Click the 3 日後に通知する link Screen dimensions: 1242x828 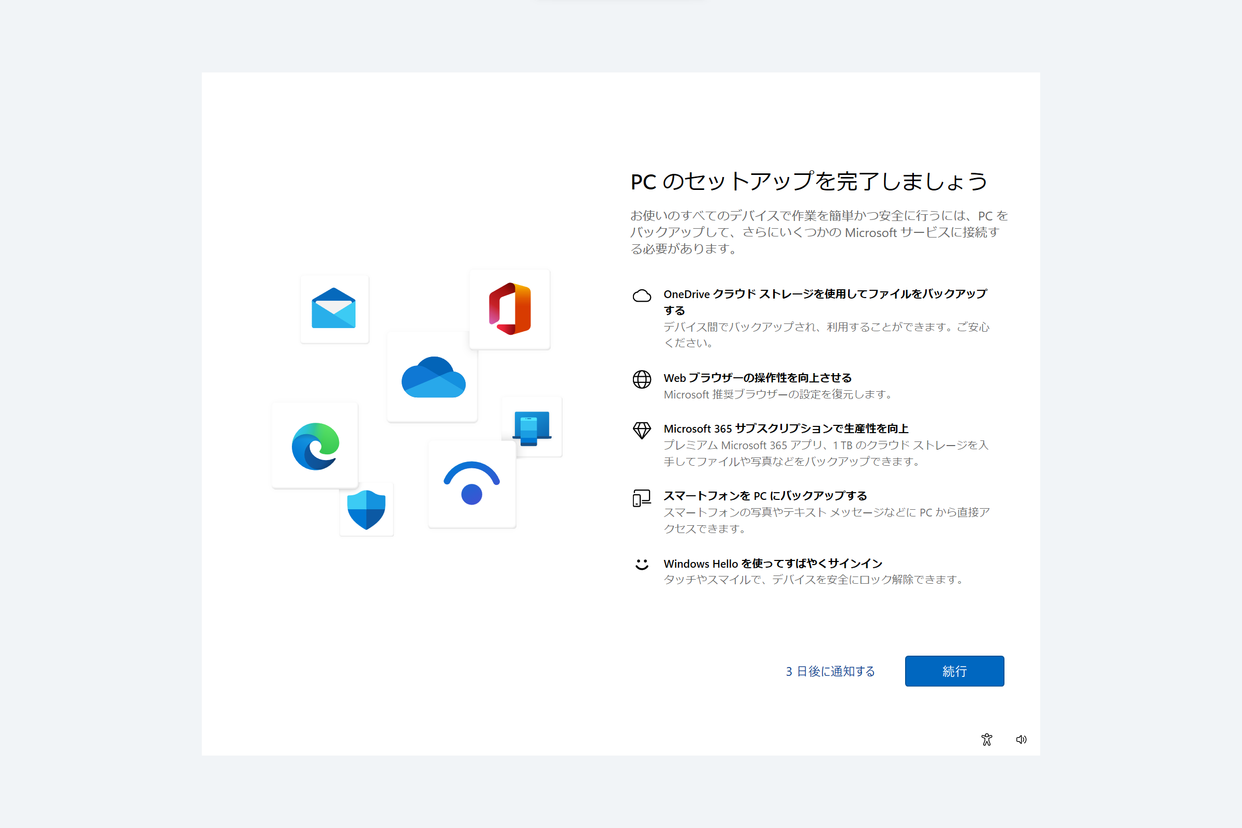click(830, 671)
